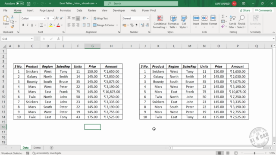The width and height of the screenshot is (276, 155).
Task: Toggle Underline formatting
Action: [32, 25]
